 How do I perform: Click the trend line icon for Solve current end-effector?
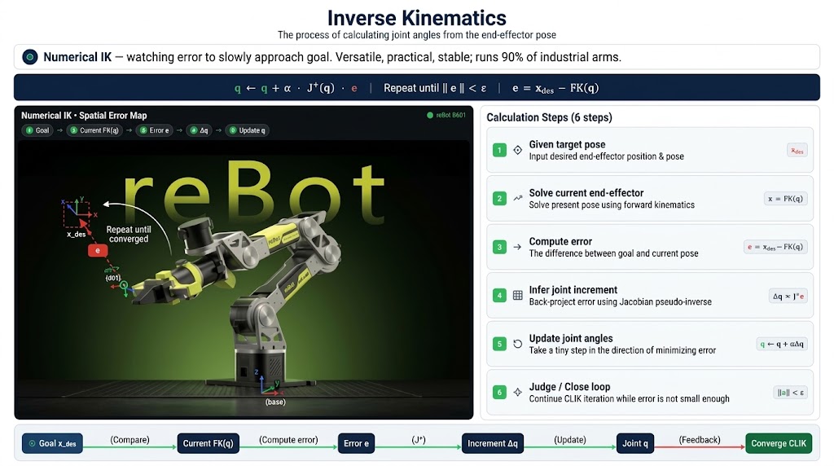517,199
